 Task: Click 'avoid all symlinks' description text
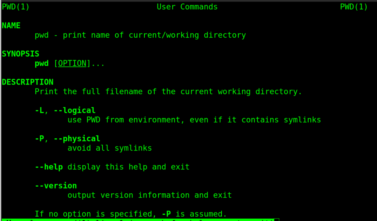110,148
